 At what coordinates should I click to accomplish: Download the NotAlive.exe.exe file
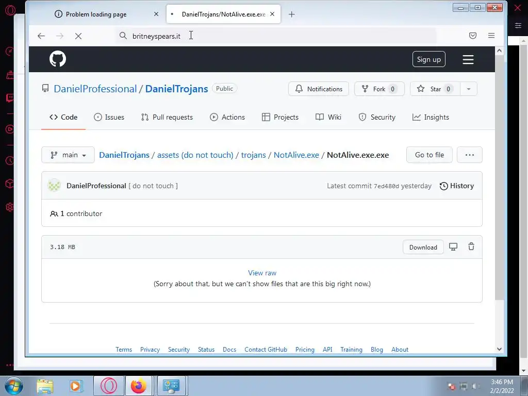[423, 247]
